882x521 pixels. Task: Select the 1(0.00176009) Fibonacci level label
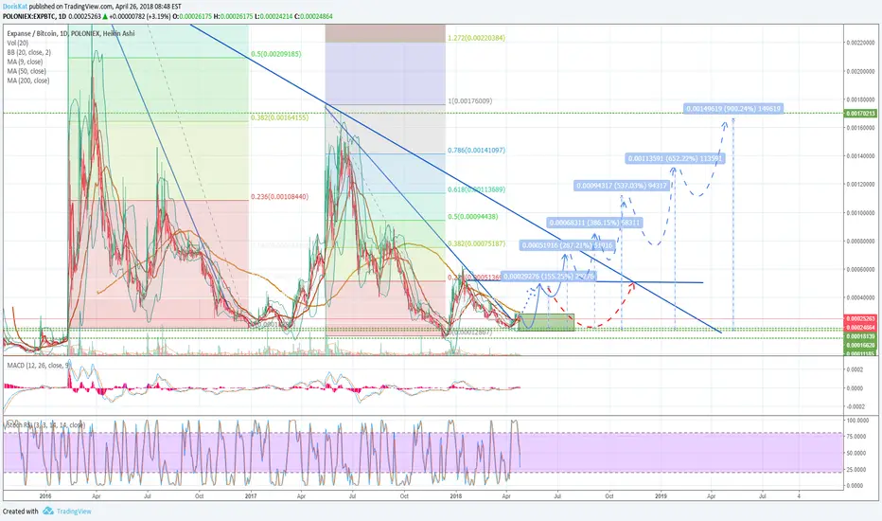[x=469, y=101]
